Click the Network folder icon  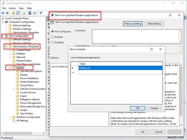pyautogui.click(x=14, y=57)
